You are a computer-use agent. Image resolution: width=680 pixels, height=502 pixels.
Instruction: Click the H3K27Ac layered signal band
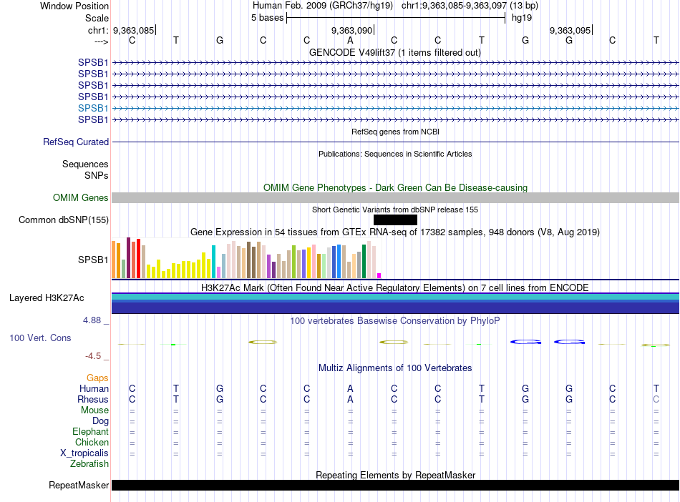tap(395, 303)
